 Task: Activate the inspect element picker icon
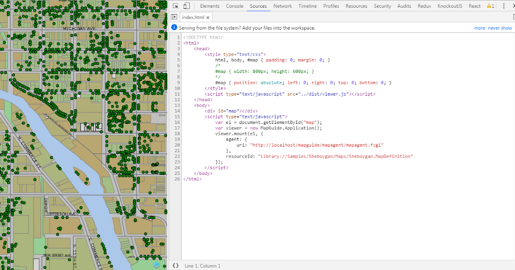point(176,6)
